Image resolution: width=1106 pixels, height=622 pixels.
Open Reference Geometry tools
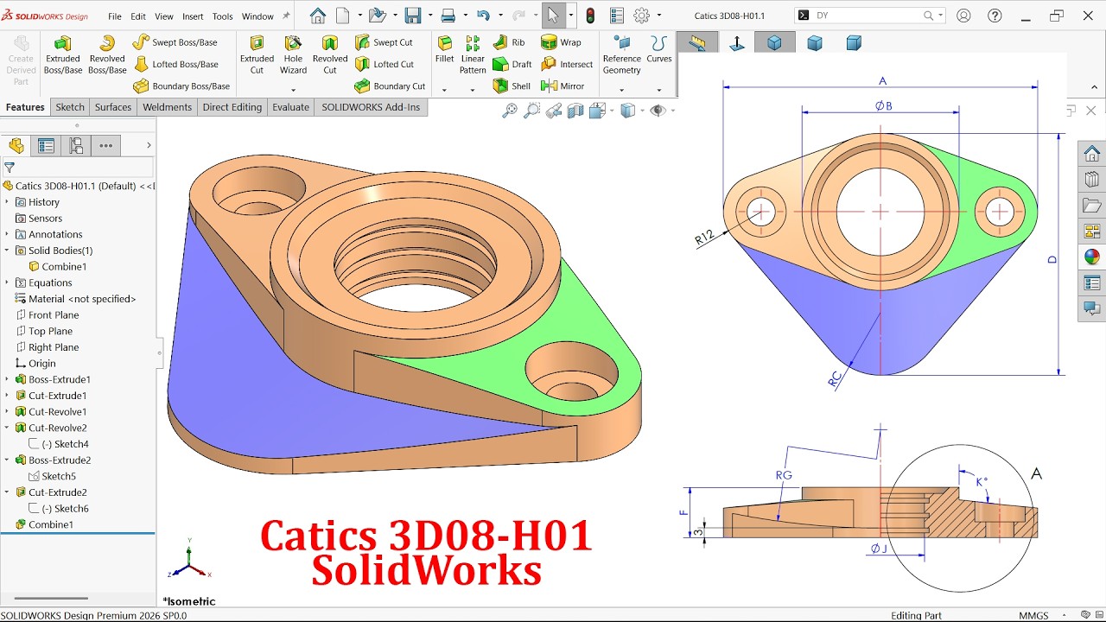tap(622, 55)
